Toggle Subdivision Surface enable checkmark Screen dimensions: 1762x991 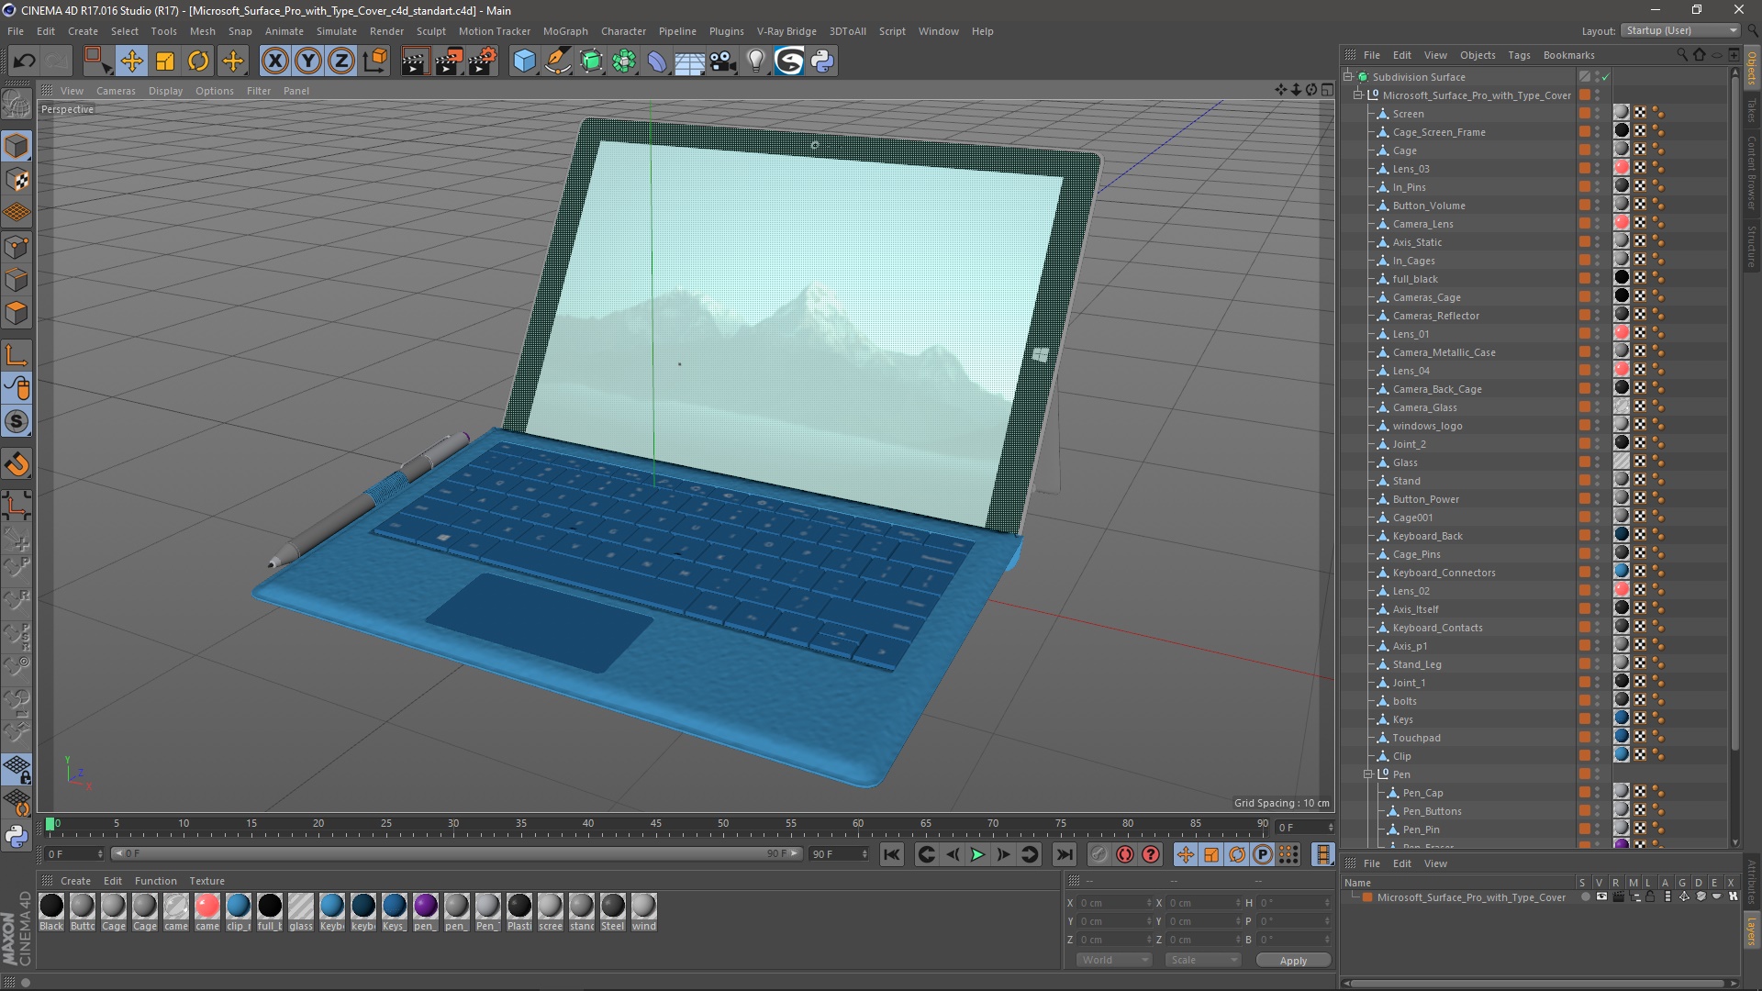pos(1606,77)
